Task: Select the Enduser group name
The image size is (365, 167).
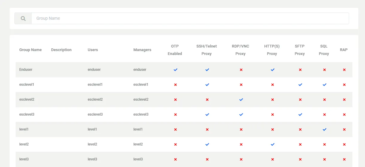Action: tap(26, 70)
